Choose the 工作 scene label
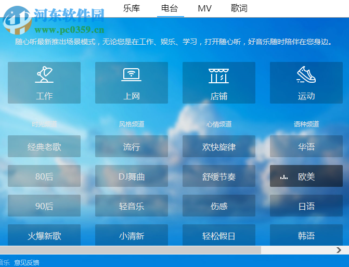349x267 pixels. click(x=44, y=96)
